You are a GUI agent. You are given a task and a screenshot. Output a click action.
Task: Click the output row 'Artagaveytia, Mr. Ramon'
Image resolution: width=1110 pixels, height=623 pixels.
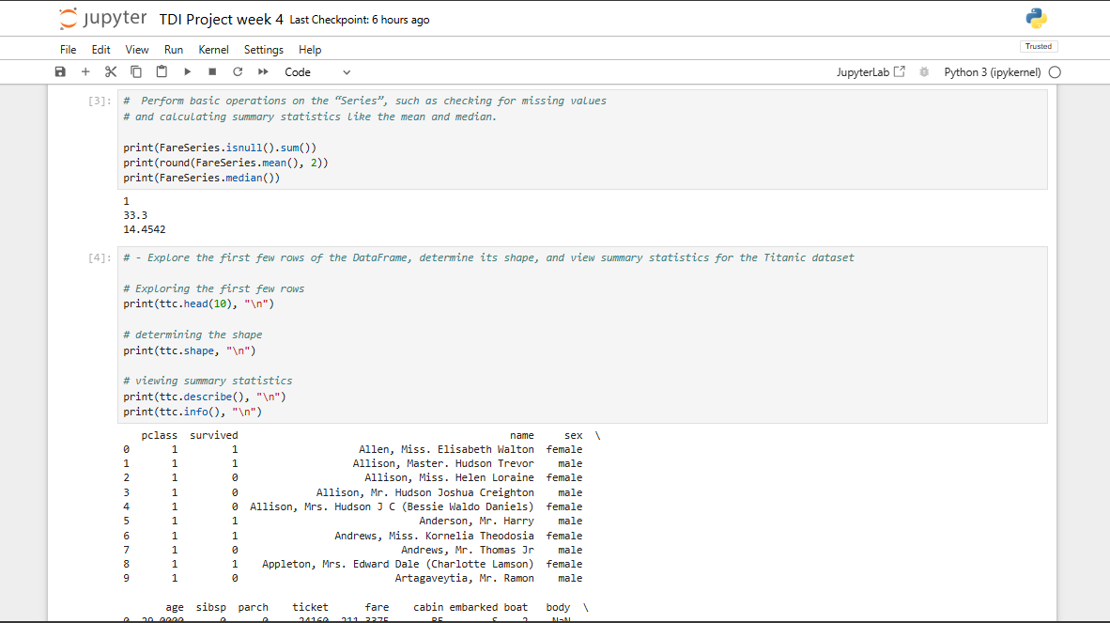click(465, 579)
